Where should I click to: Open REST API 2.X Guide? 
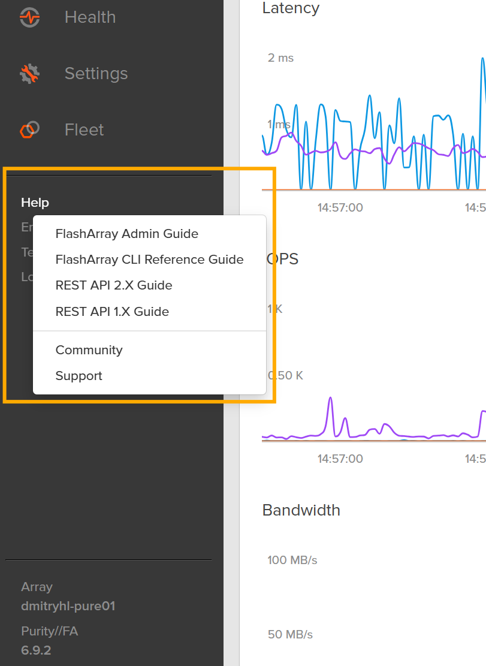tap(114, 285)
